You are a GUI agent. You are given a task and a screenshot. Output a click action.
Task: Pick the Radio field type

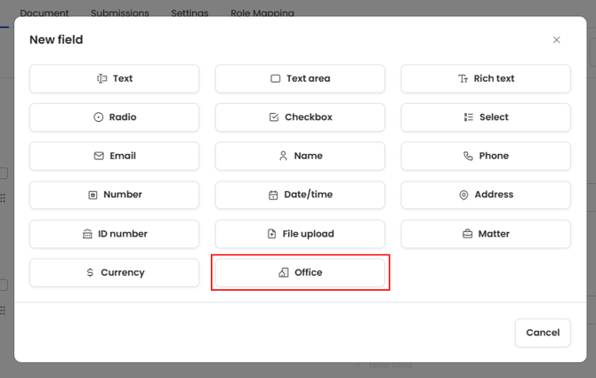coord(114,117)
